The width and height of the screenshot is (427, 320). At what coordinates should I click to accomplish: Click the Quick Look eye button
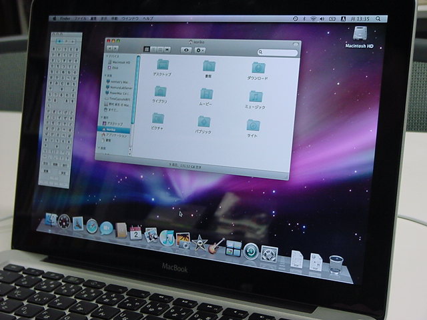coord(186,50)
